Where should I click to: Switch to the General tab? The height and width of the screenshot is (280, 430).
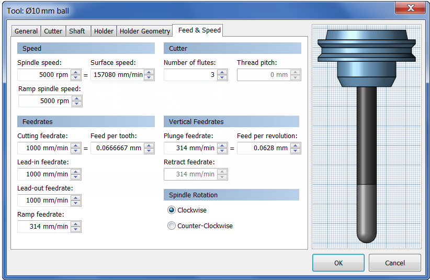(26, 31)
